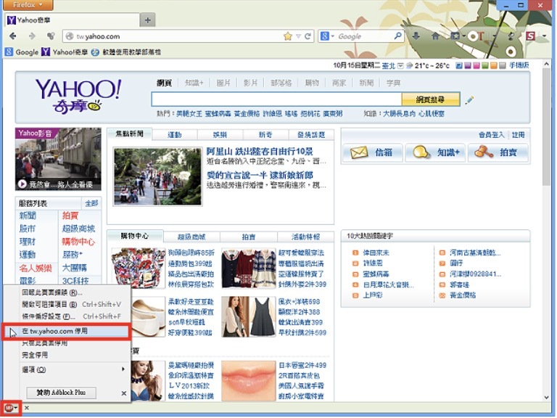
Task: Play the Yahoo影音 video thumbnail
Action: click(58, 159)
